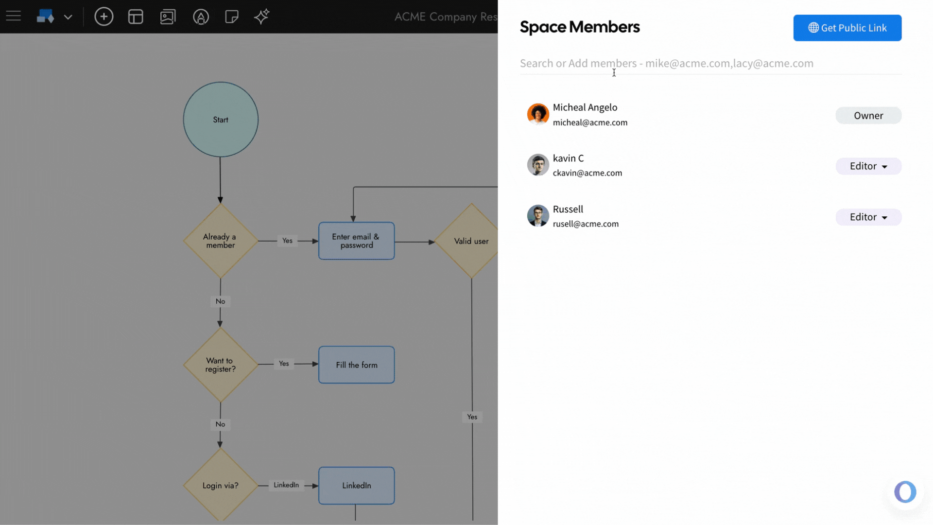Viewport: 933px width, 525px height.
Task: Open the templates panel icon
Action: (x=136, y=17)
